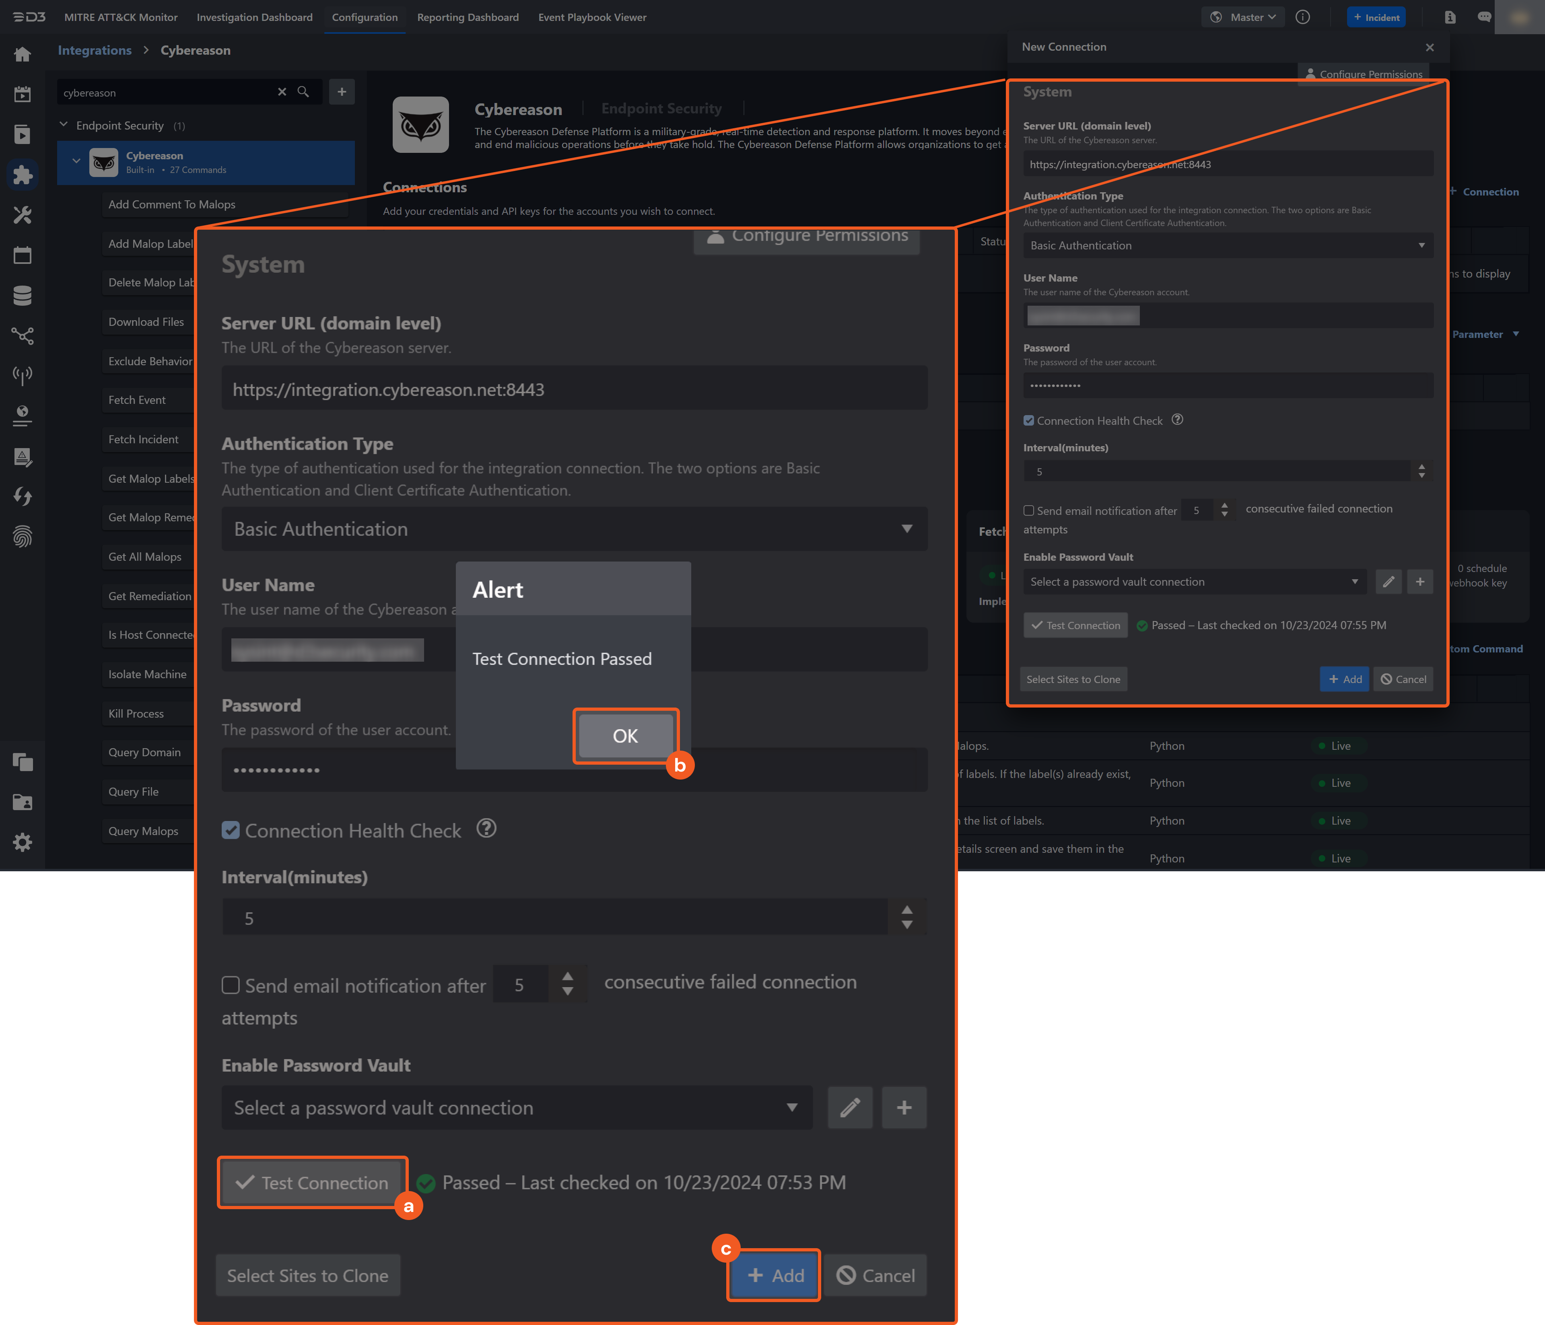Open the settings gear in left sidebar

(23, 843)
